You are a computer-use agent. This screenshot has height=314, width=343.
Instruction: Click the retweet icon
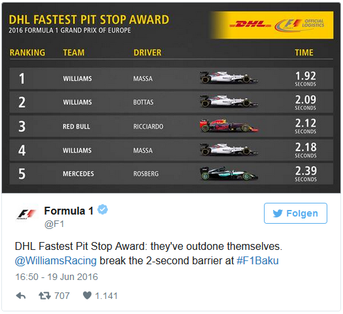tap(44, 296)
